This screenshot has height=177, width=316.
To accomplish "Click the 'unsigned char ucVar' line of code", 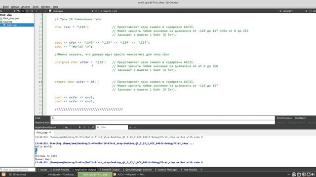I will point(80,62).
